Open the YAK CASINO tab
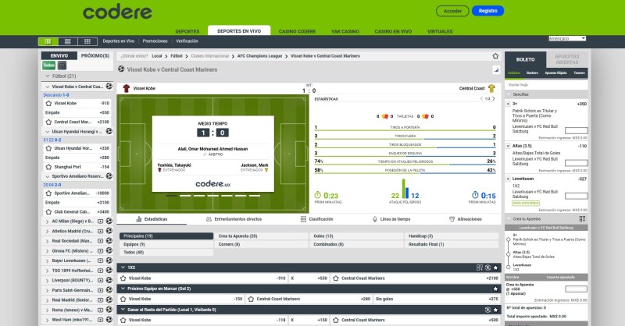The height and width of the screenshot is (326, 625). pos(345,31)
